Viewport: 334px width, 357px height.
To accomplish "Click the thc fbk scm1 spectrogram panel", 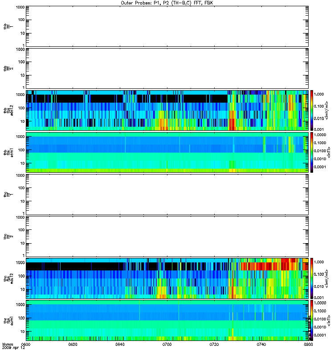I will coord(167,320).
